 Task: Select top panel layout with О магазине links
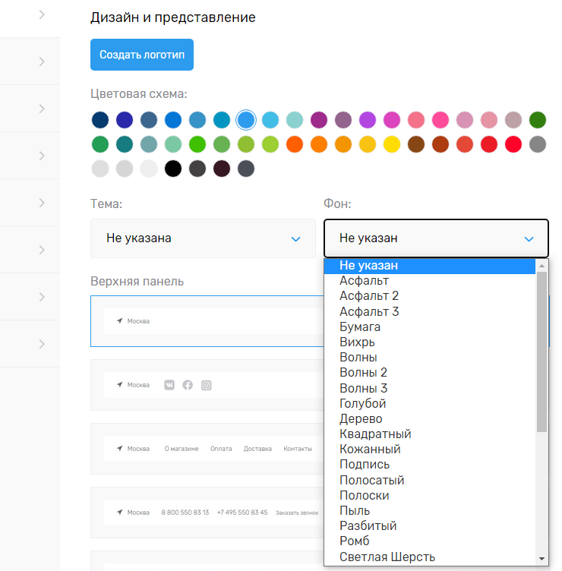207,449
